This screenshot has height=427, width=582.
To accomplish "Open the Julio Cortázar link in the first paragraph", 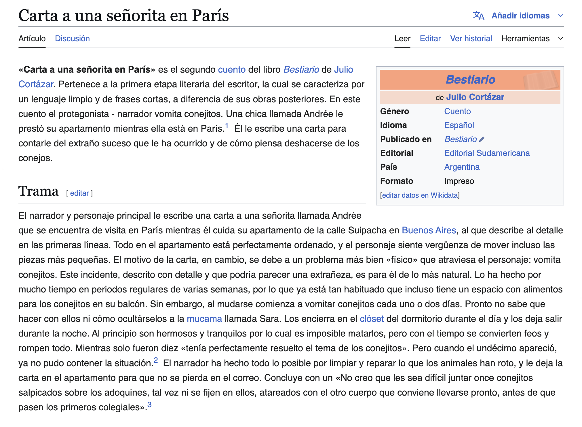I will point(343,69).
